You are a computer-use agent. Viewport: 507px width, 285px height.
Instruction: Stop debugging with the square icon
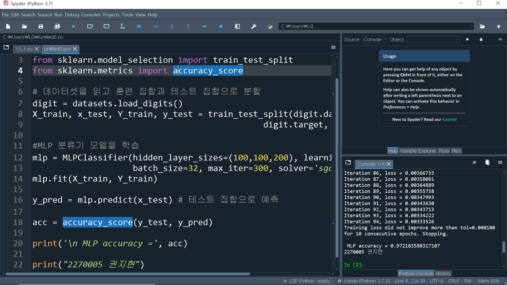pyautogui.click(x=221, y=26)
